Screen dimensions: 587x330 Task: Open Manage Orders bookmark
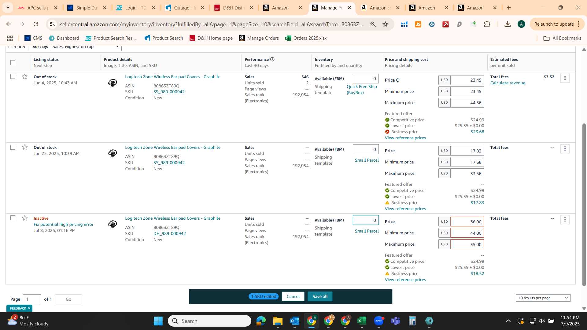(259, 38)
